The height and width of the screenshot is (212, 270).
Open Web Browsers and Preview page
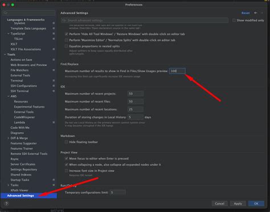(28, 65)
